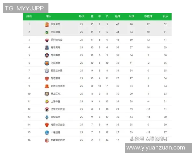Sort the table by 进球 column header

point(117,16)
